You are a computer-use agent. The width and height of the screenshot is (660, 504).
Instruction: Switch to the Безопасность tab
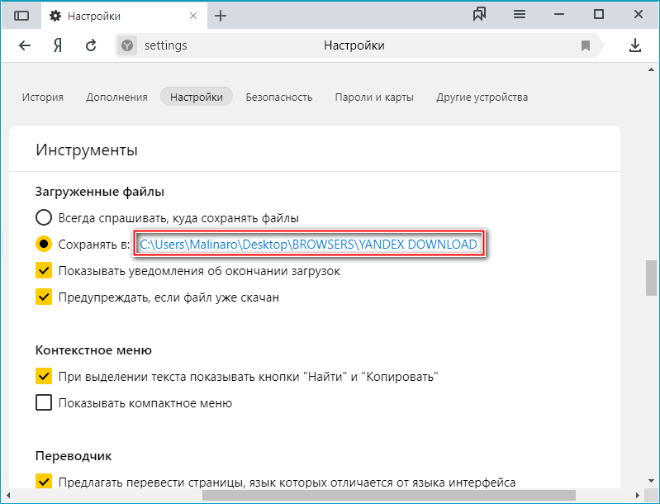pos(279,97)
